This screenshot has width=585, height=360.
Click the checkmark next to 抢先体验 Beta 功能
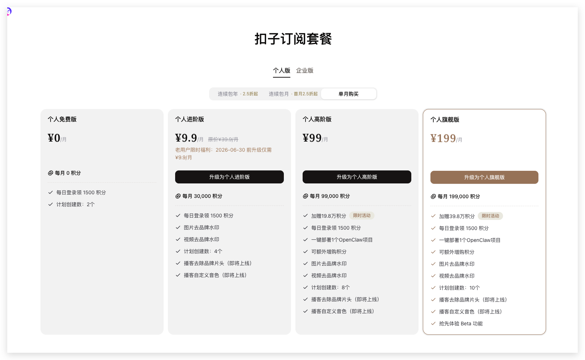[433, 324]
